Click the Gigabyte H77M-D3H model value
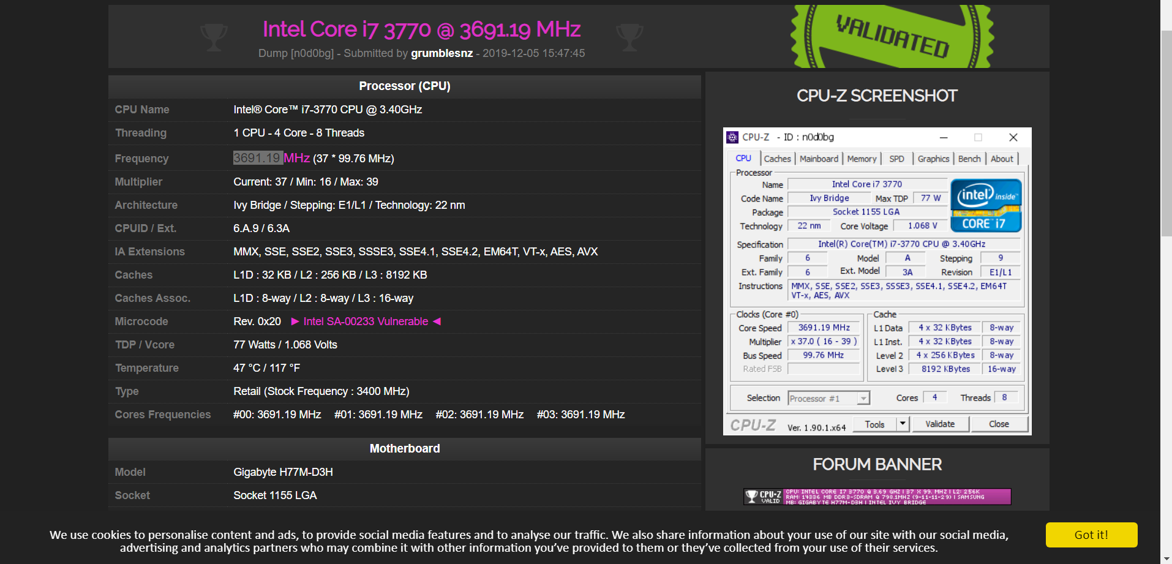 click(x=283, y=472)
